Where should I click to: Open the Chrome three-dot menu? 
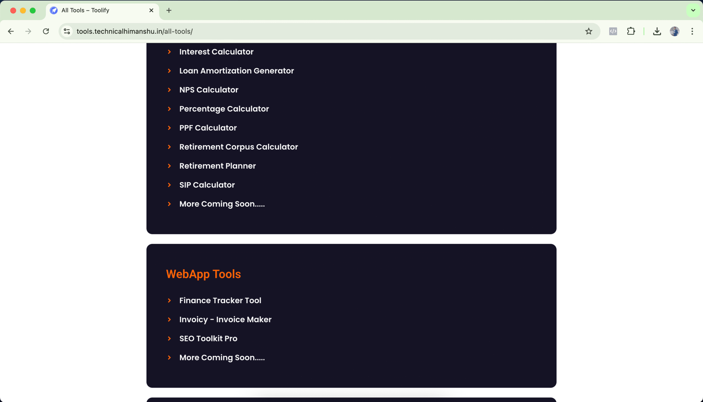point(692,31)
